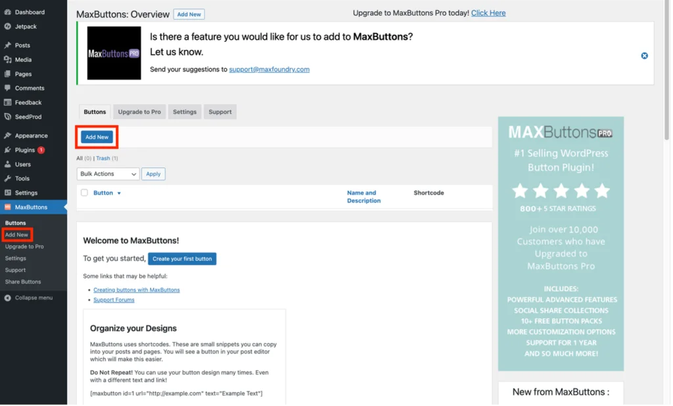
Task: Click the Posts pushpin icon
Action: tap(7, 45)
